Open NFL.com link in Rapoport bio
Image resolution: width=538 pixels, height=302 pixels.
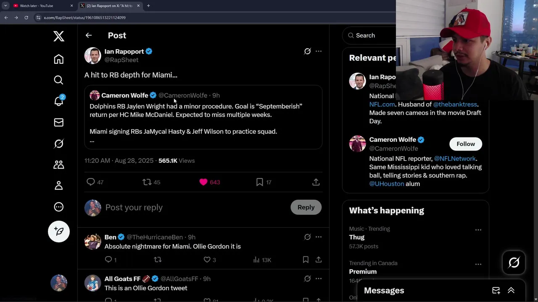(382, 104)
